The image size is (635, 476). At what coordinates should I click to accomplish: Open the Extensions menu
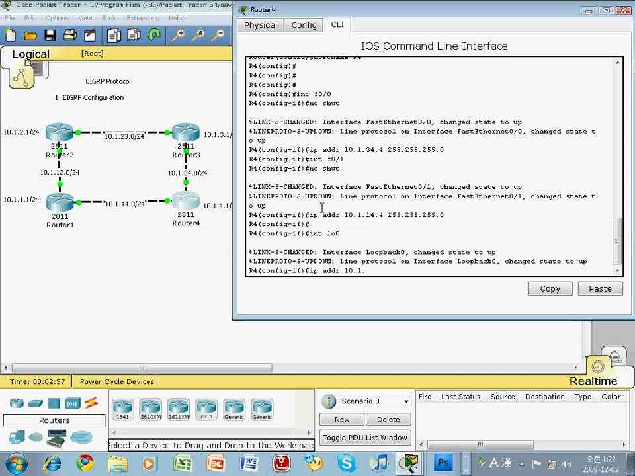pos(143,19)
